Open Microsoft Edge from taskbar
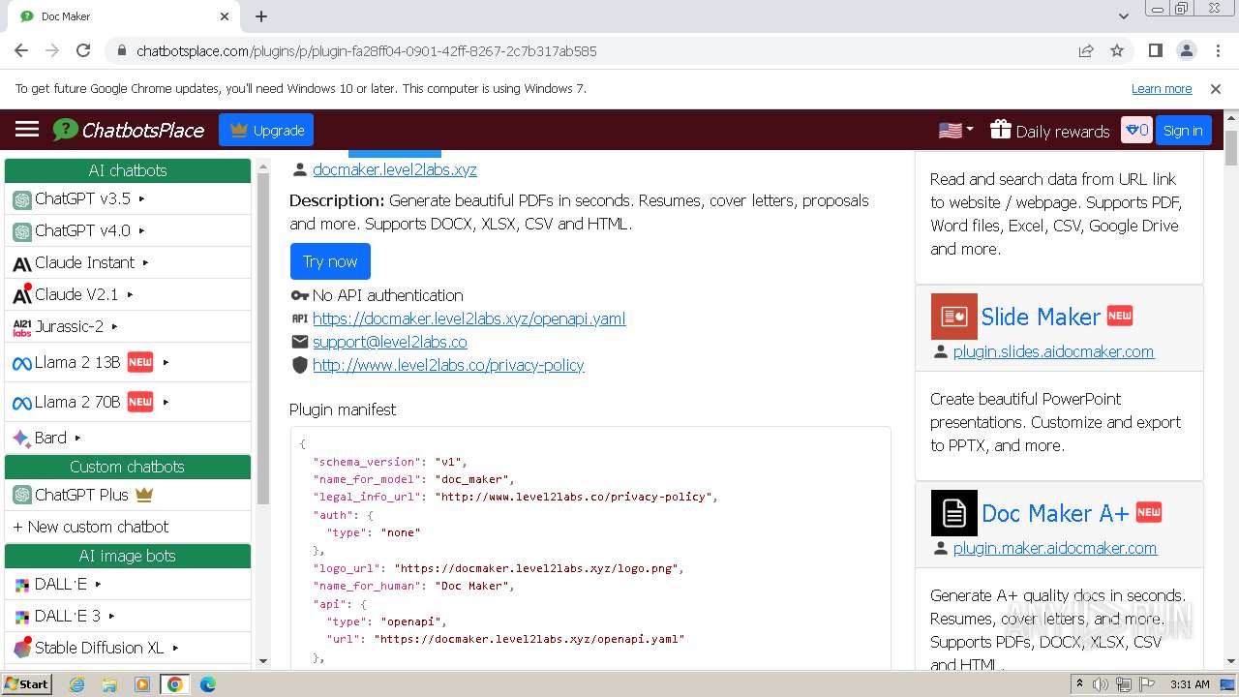Viewport: 1239px width, 697px height. [x=207, y=684]
